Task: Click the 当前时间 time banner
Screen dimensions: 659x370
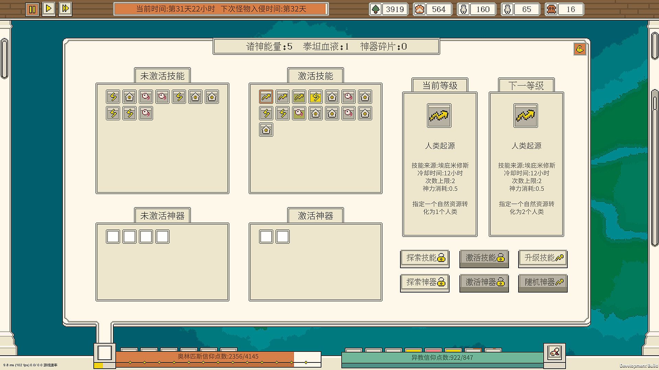Action: tap(221, 9)
